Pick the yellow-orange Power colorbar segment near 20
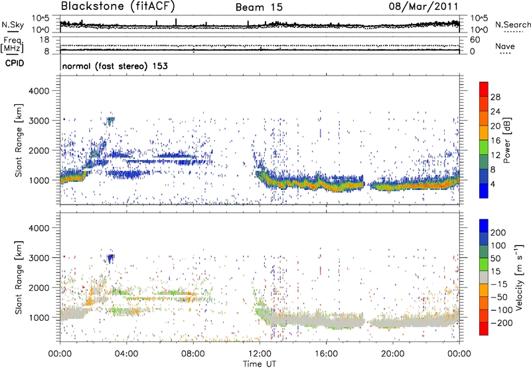Viewport: 531px width, 368px height. click(x=484, y=133)
